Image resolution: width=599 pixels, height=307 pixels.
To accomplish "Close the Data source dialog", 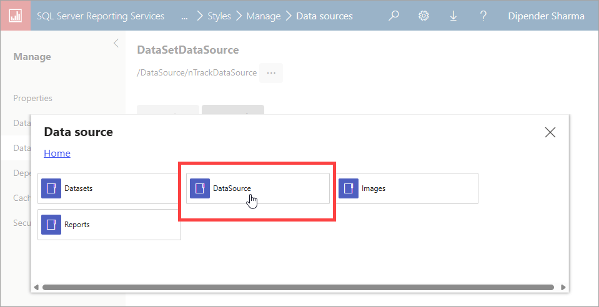I will [550, 132].
